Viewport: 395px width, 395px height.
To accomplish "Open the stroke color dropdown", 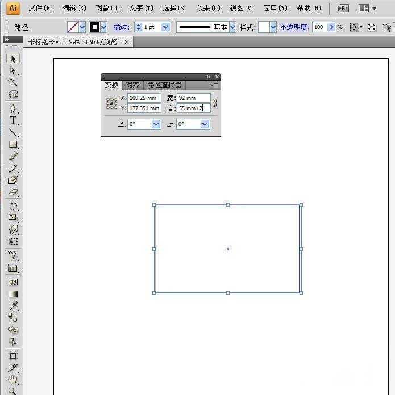I will coord(104,27).
